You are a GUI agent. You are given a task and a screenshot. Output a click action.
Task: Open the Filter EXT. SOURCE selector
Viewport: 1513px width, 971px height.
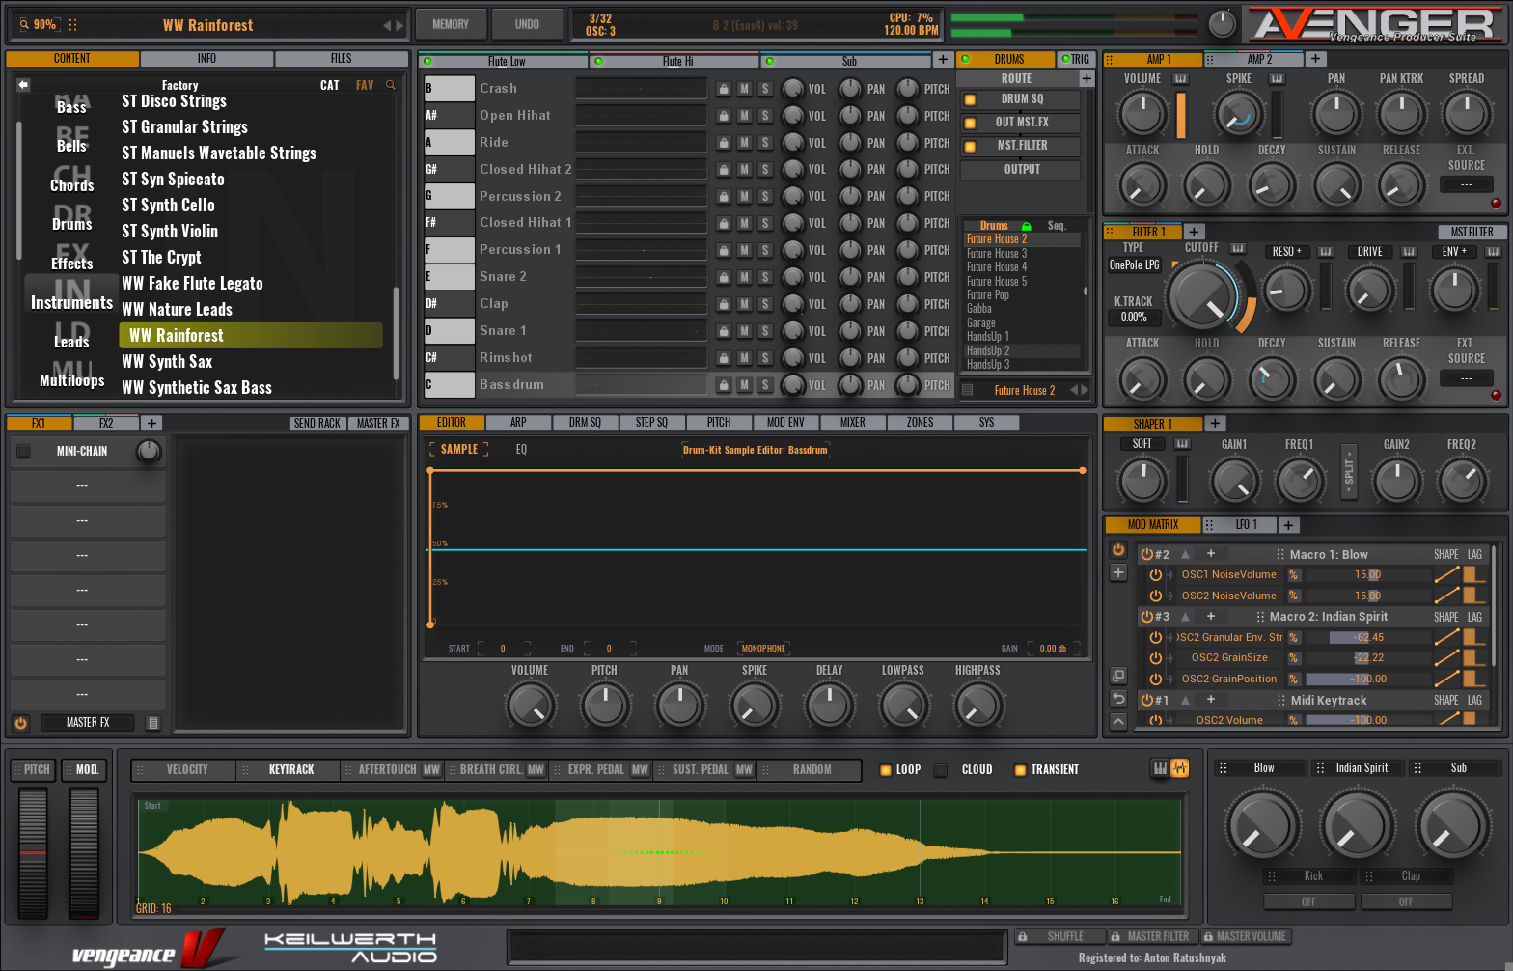tap(1466, 377)
